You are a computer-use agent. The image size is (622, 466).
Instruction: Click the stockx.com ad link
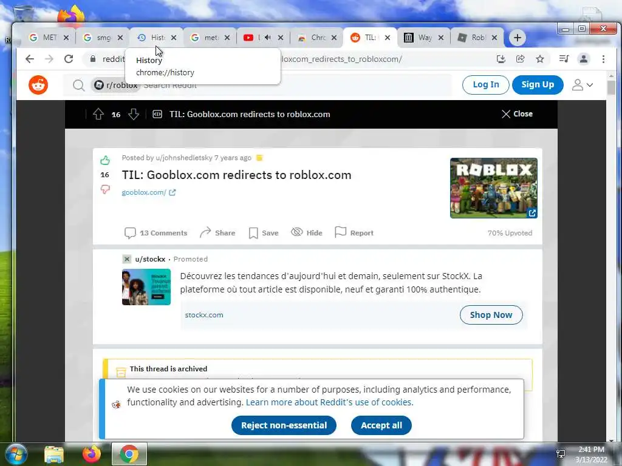coord(204,315)
